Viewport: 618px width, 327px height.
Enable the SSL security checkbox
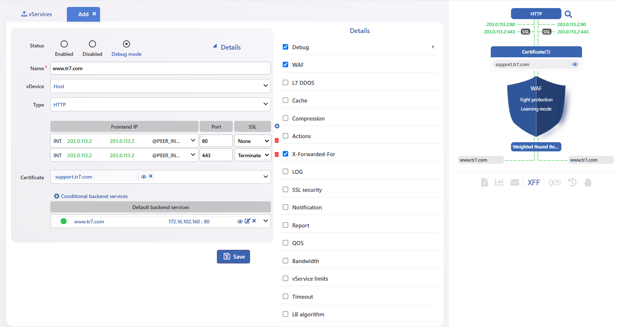(x=285, y=189)
